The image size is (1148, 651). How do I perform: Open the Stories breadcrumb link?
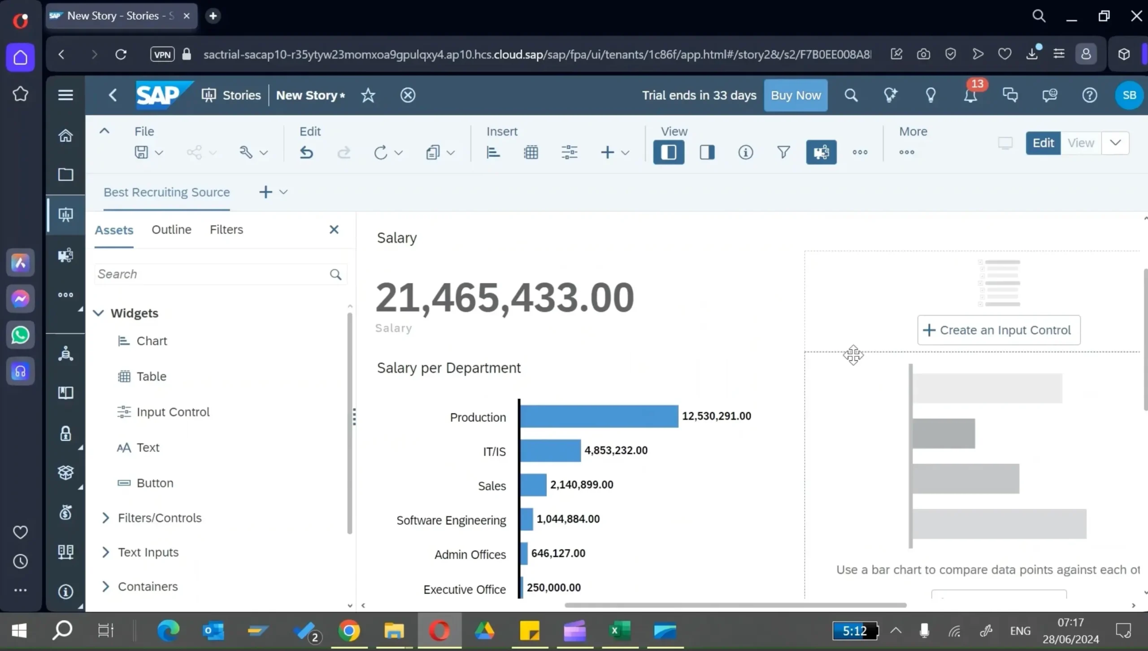pyautogui.click(x=231, y=95)
